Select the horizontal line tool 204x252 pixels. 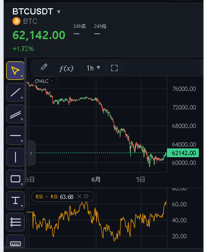point(15,136)
